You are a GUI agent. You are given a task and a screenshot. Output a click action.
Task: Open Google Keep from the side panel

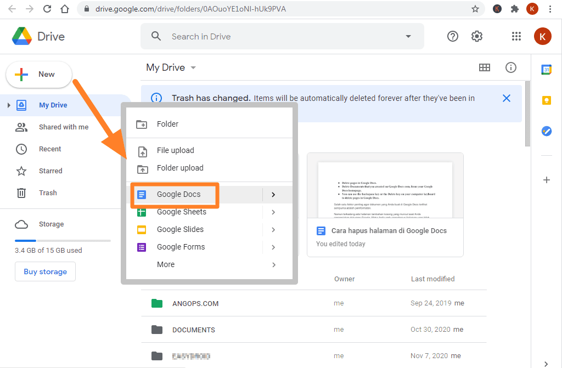[x=546, y=100]
